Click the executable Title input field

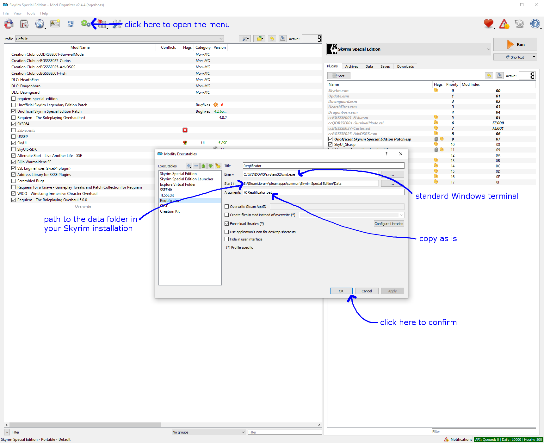pos(324,166)
